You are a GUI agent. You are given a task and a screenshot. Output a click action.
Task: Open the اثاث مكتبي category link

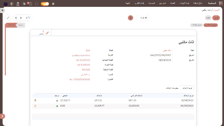pyautogui.click(x=167, y=50)
